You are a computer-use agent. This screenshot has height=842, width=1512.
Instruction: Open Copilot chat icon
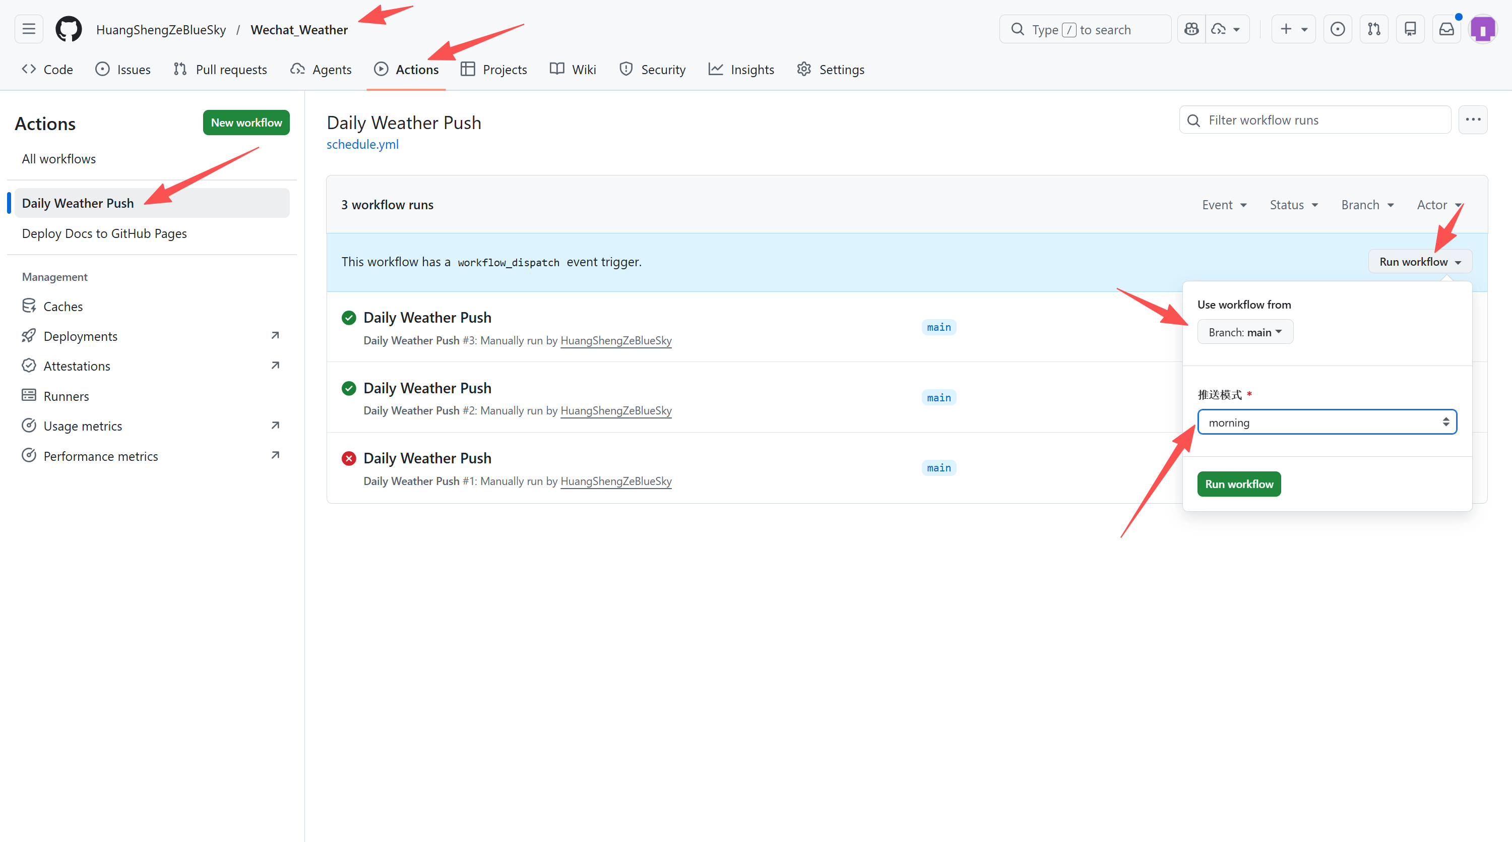pos(1191,29)
